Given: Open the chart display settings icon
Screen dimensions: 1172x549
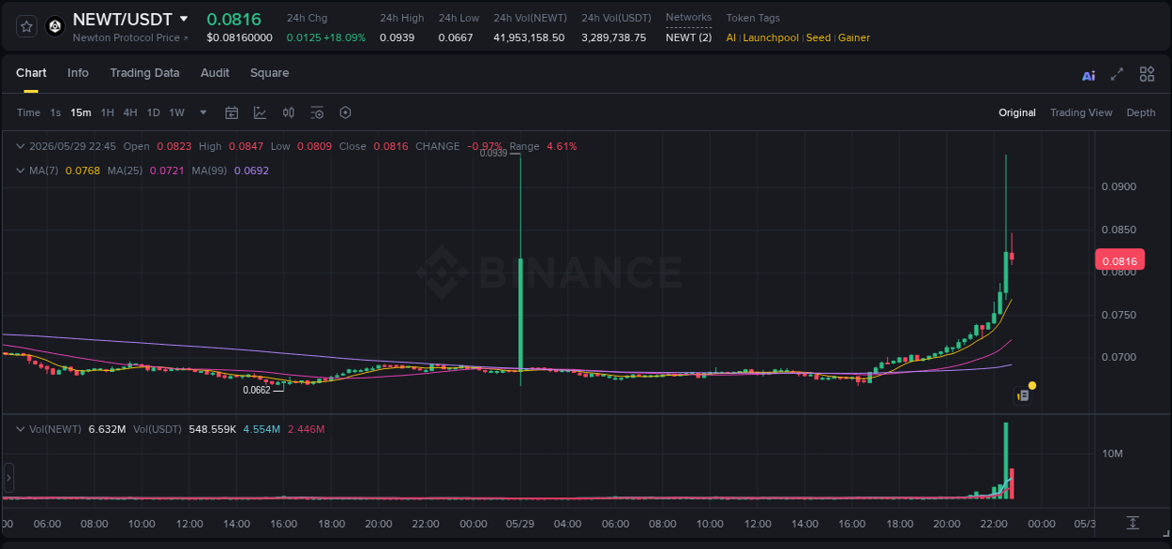Looking at the screenshot, I should click(x=317, y=112).
